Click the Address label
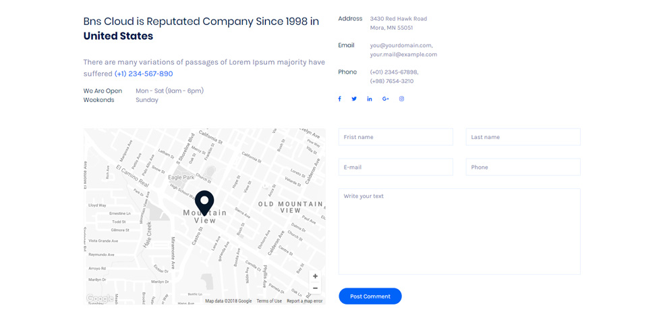Viewport: 661px width, 318px height. pos(350,18)
